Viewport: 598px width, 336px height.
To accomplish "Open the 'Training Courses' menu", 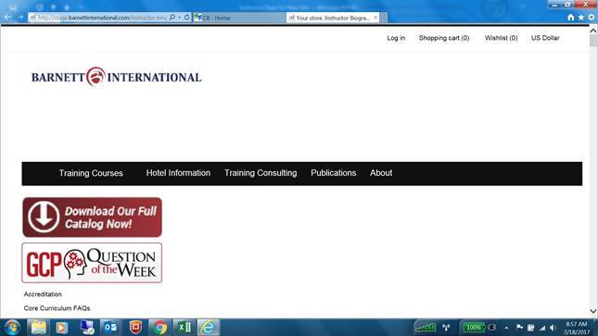I will point(91,173).
